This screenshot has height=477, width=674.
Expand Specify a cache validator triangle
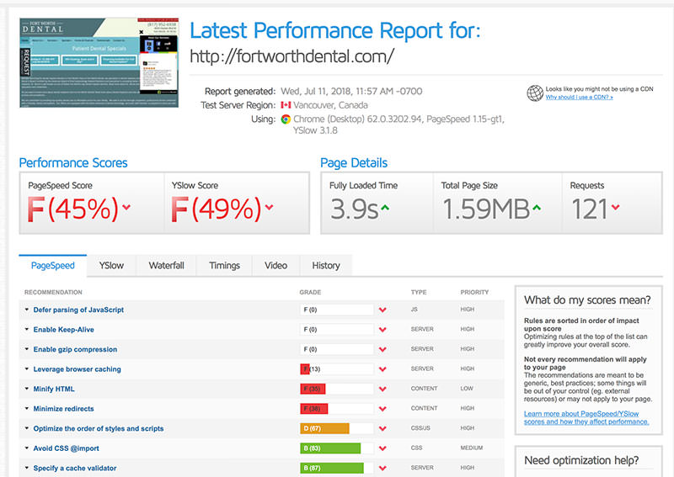pyautogui.click(x=27, y=468)
